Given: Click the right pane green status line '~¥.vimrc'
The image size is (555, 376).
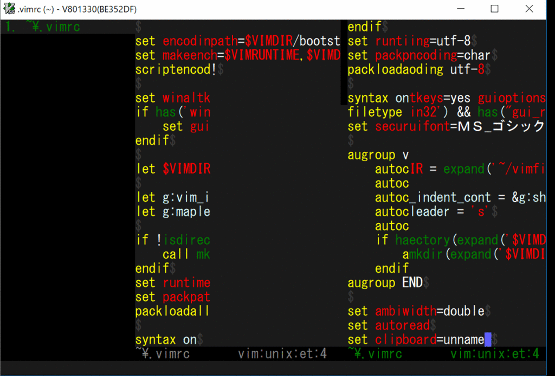Looking at the screenshot, I should point(375,353).
